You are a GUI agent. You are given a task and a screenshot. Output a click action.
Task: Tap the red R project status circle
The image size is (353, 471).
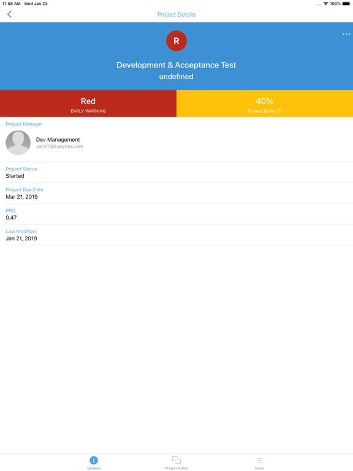click(176, 41)
